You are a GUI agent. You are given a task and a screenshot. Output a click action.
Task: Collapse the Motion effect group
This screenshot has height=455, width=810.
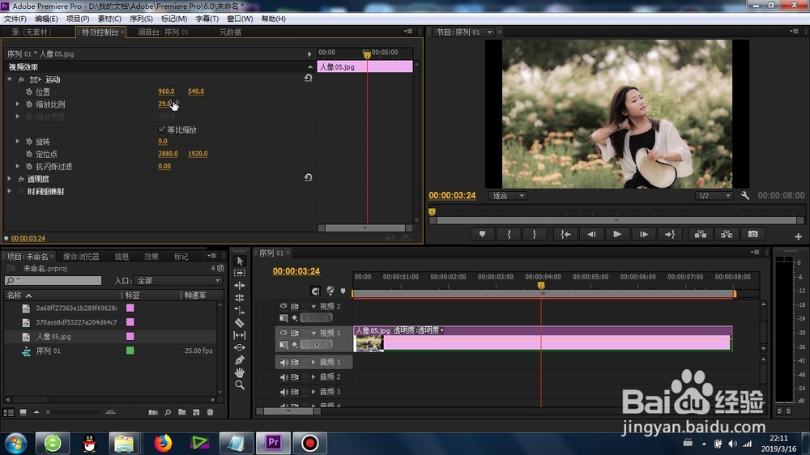pyautogui.click(x=10, y=79)
